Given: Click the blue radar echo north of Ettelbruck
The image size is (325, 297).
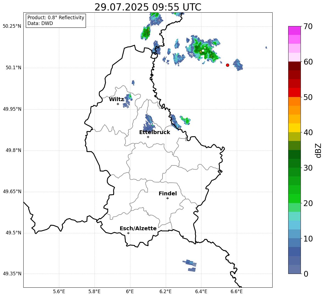Looking at the screenshot, I should click(149, 123).
